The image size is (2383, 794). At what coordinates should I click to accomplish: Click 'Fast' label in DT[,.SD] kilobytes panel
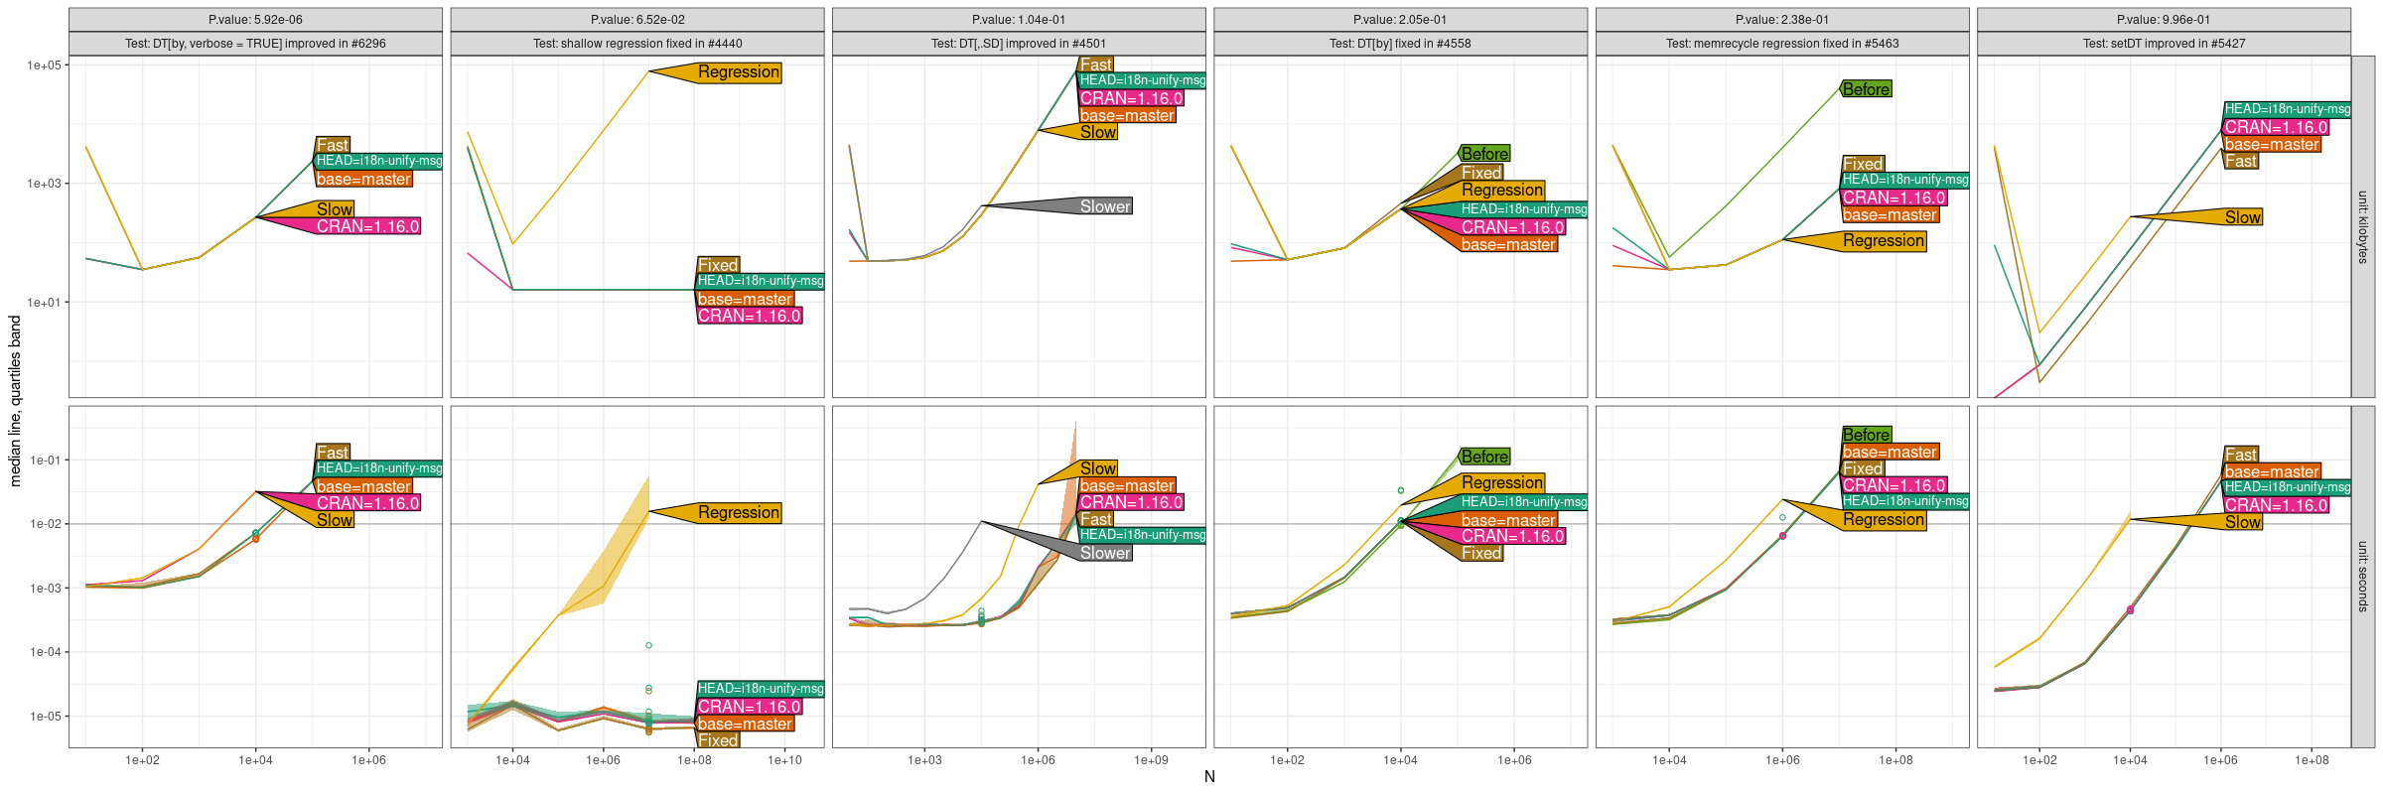(1096, 65)
